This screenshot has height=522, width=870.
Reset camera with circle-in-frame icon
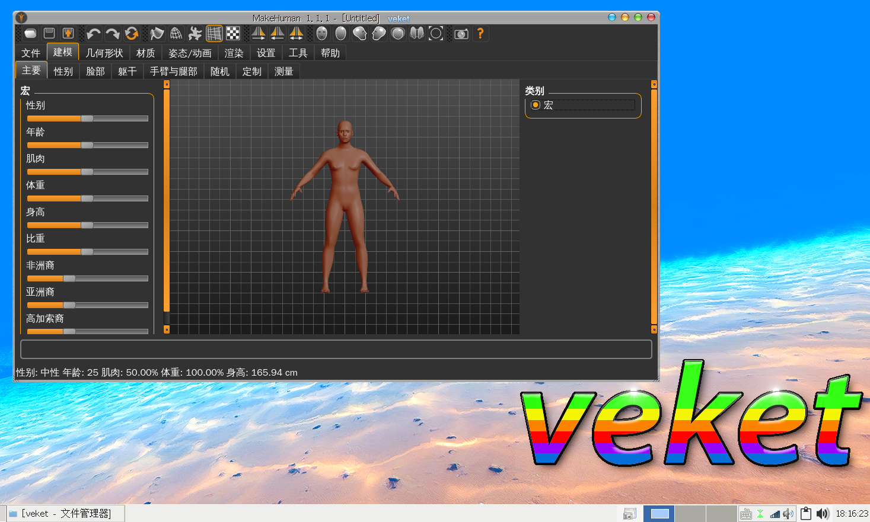pos(436,34)
